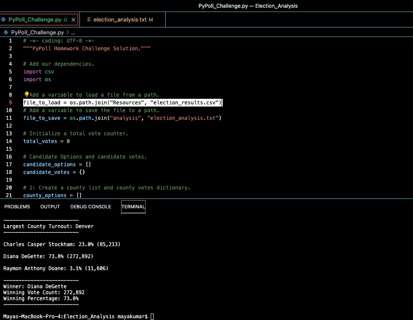The image size is (413, 320).
Task: Click 'candidate_options = []' line
Action: click(x=57, y=165)
